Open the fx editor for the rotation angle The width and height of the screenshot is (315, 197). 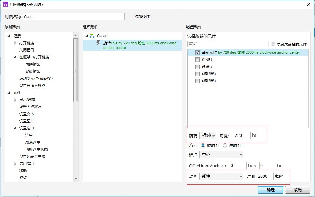(x=254, y=136)
